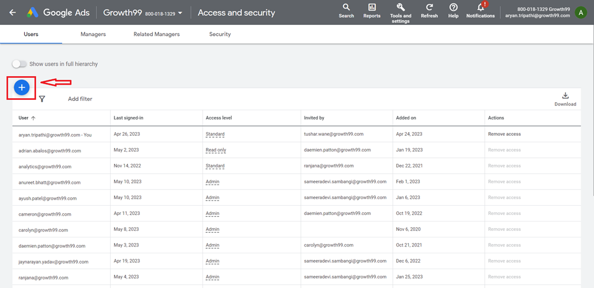Image resolution: width=594 pixels, height=288 pixels.
Task: Switch to the Users tab
Action: coord(31,34)
